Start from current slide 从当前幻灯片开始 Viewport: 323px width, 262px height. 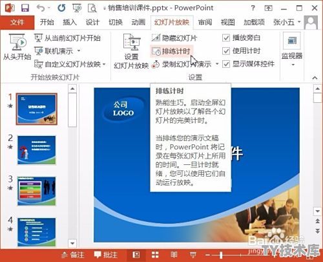tap(68, 38)
